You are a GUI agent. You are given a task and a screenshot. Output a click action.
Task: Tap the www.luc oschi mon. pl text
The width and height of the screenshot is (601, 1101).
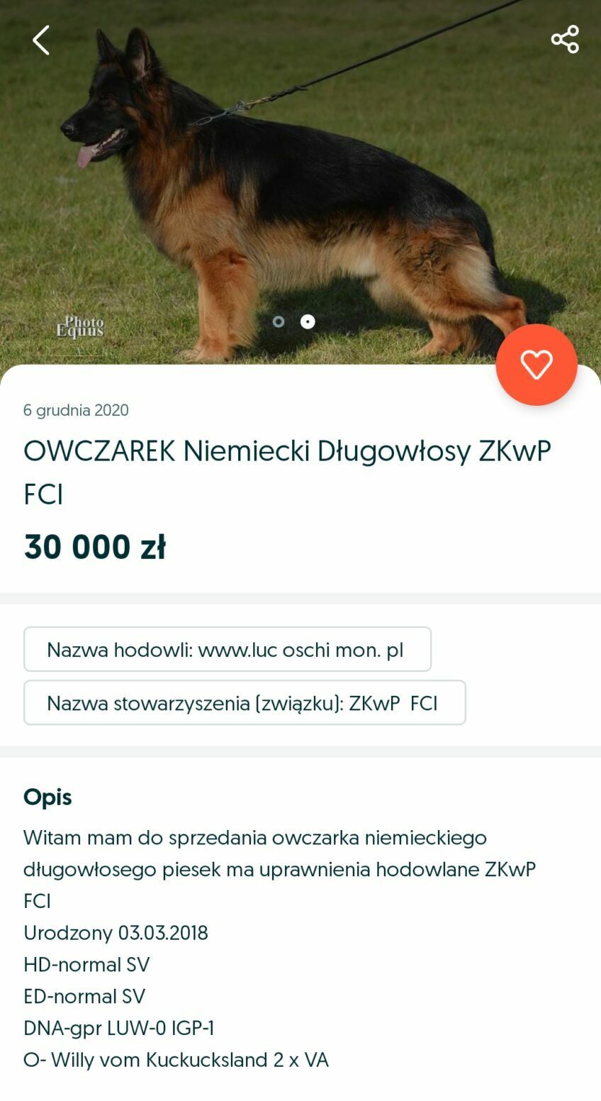click(300, 650)
